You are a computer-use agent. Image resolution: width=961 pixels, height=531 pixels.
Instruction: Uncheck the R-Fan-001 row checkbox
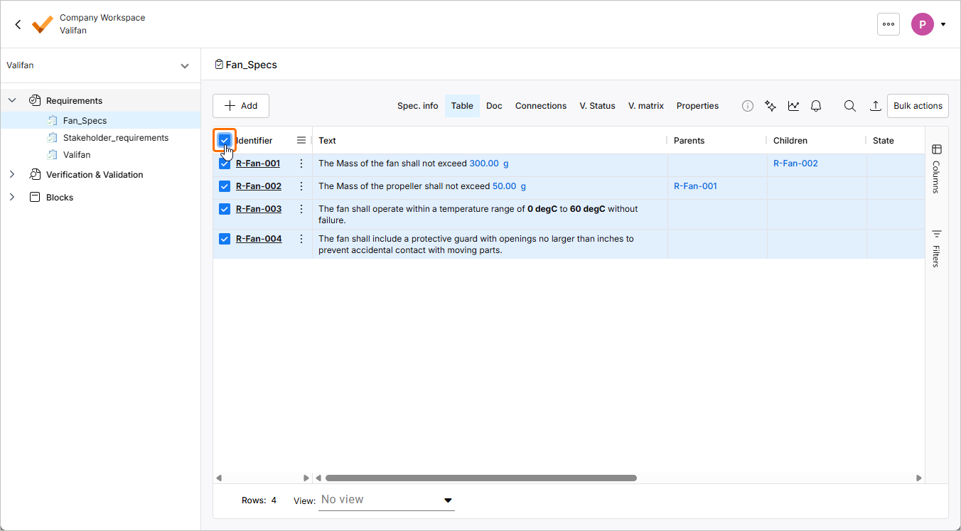(x=225, y=163)
